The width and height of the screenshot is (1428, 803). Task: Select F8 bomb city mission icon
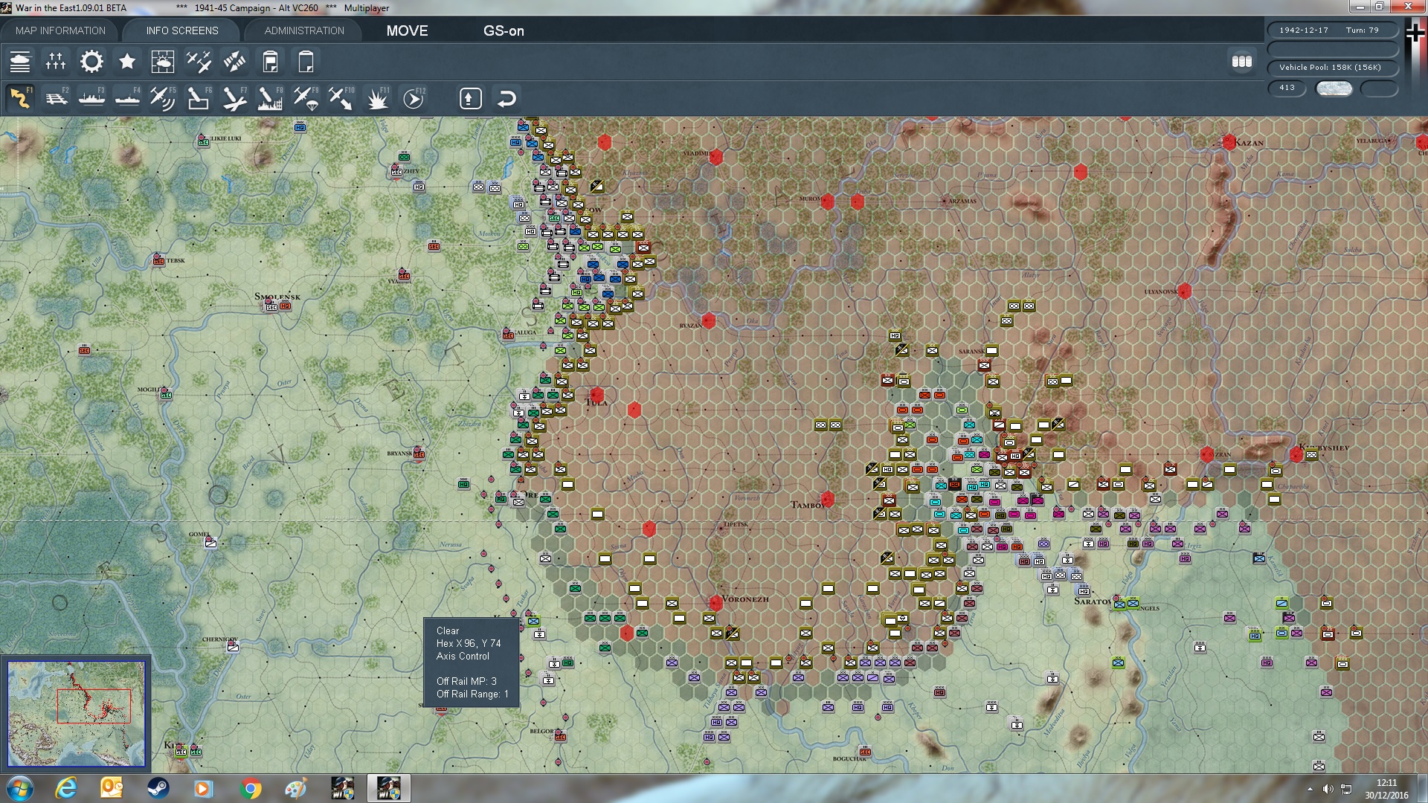[270, 98]
